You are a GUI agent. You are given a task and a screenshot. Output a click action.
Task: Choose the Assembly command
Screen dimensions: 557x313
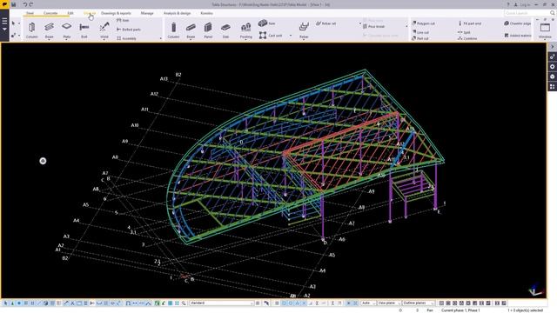(126, 38)
